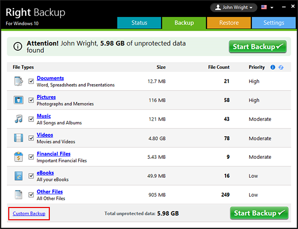
Task: Uncheck the Other Files checkbox
Action: (31, 195)
